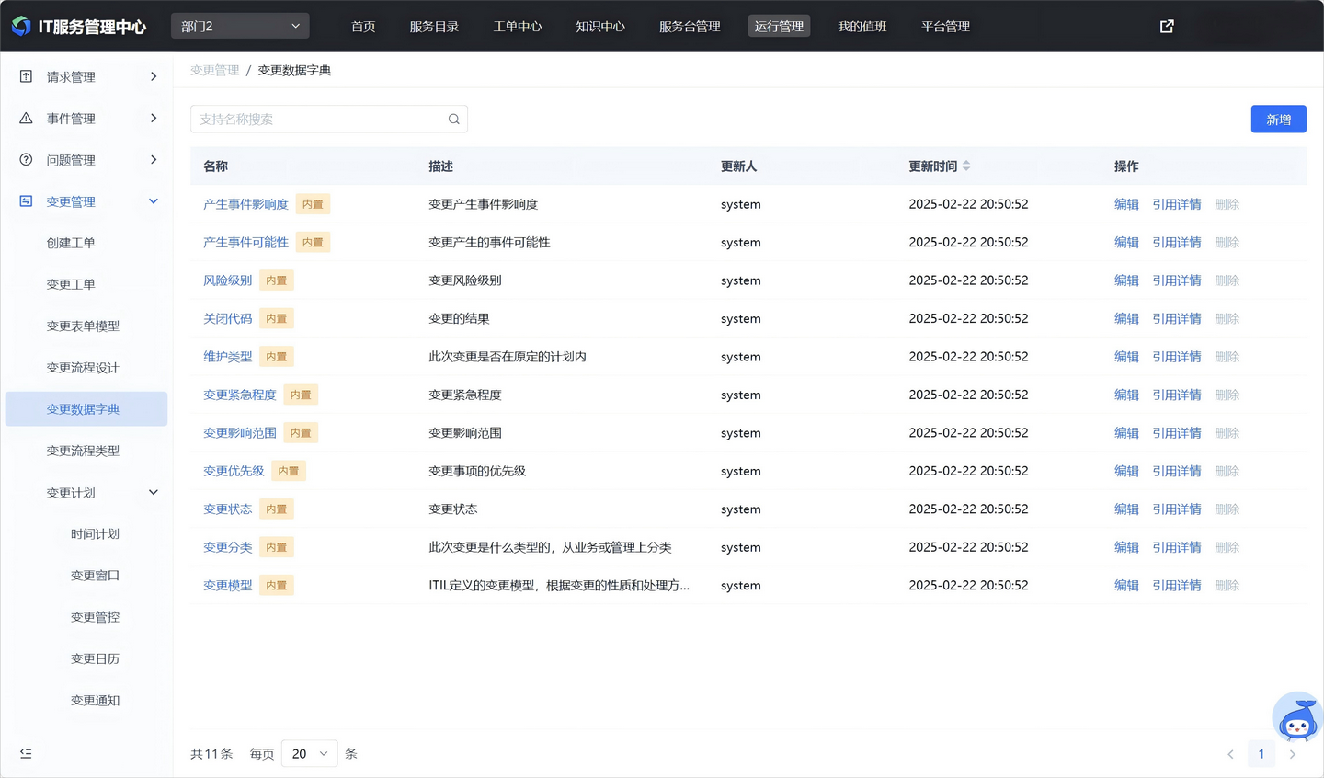
Task: Expand the 问题管理 menu chevron
Action: (154, 160)
